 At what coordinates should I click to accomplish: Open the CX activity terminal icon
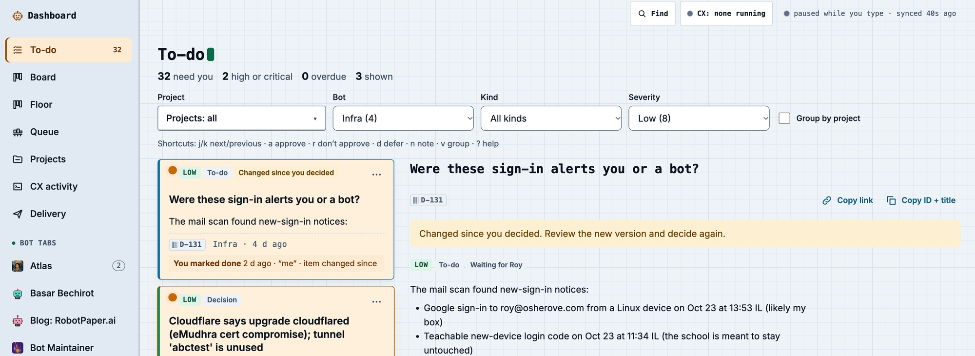click(18, 186)
